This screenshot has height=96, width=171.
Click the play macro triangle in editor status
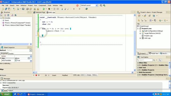tap(34, 75)
